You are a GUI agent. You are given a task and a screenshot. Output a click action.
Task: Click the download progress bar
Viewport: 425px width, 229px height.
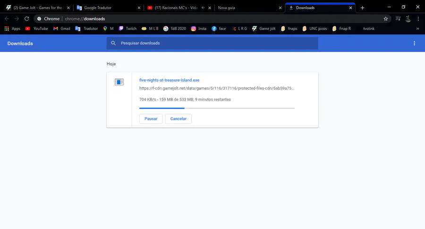[217, 108]
